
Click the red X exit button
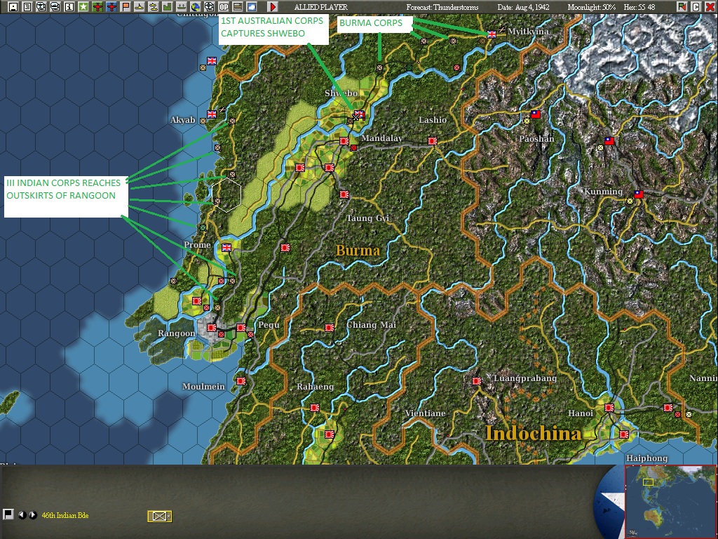pos(710,6)
